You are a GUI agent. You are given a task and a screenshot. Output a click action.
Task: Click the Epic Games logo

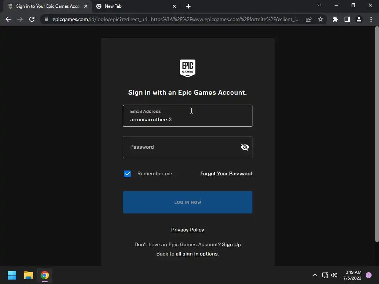pyautogui.click(x=188, y=68)
